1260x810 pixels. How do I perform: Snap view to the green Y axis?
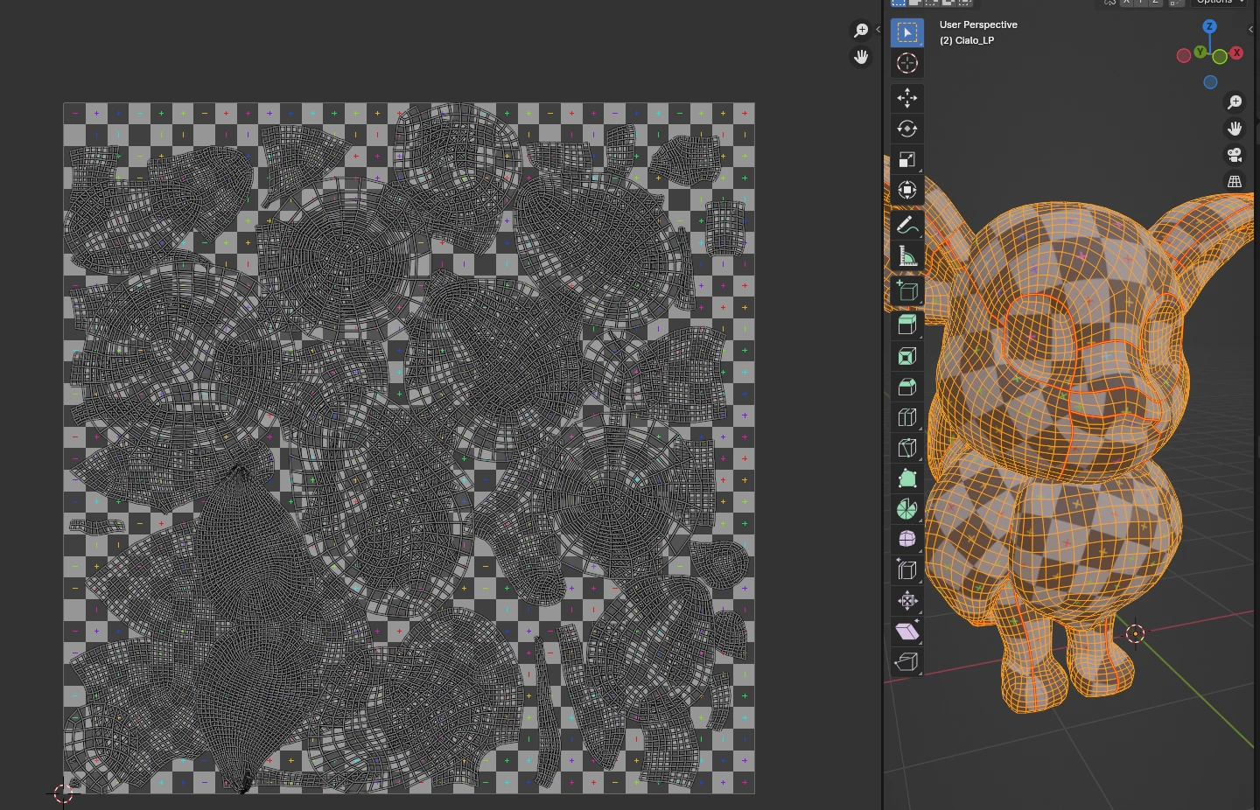1200,53
